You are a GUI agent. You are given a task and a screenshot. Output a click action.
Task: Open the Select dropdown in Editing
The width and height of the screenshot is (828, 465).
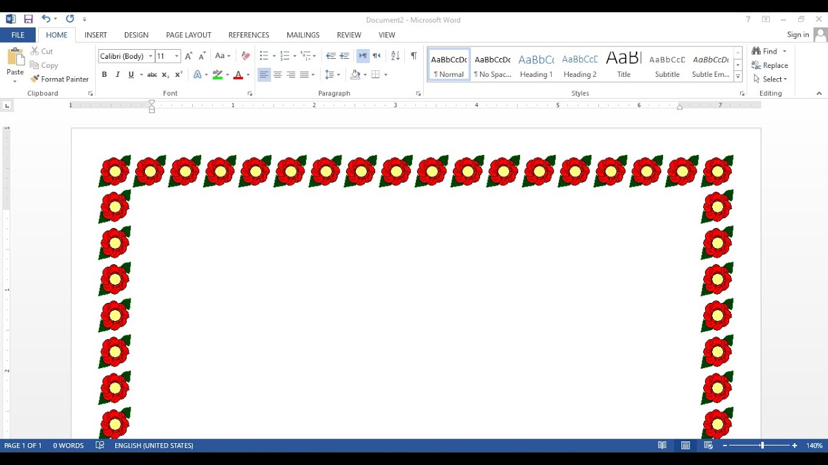pyautogui.click(x=770, y=79)
